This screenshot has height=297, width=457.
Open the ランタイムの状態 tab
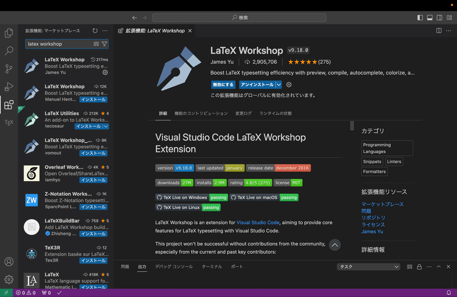(x=275, y=114)
